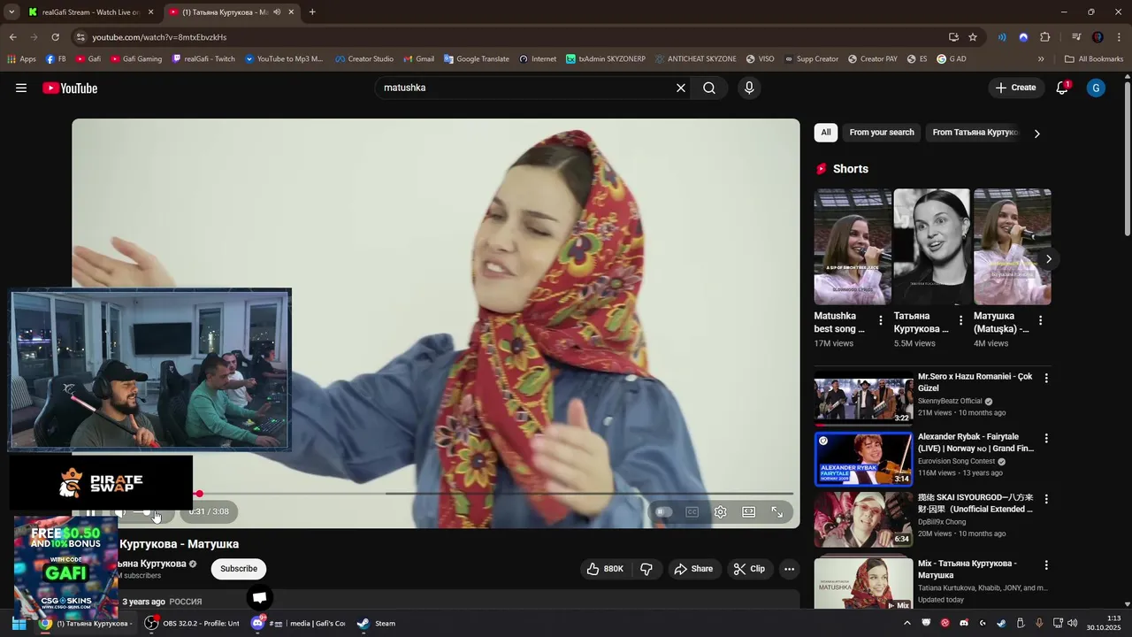Screen dimensions: 1132x637
Task: Clear the search box with X
Action: [681, 88]
